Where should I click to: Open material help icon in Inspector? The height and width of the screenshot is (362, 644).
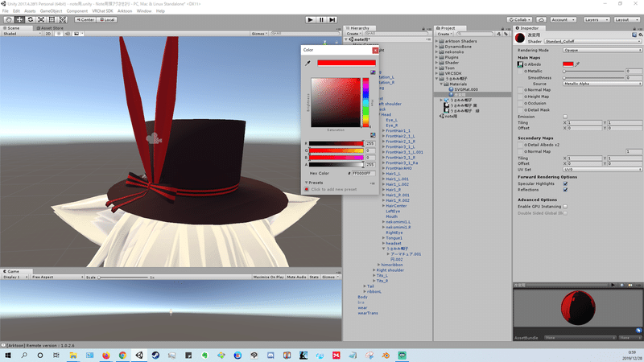(634, 35)
